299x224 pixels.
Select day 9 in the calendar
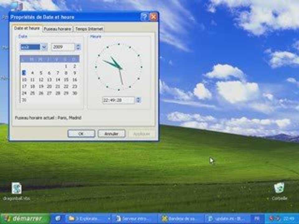click(74, 73)
